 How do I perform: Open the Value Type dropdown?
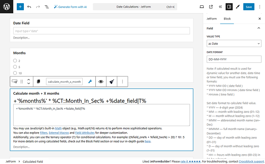[x=234, y=43]
